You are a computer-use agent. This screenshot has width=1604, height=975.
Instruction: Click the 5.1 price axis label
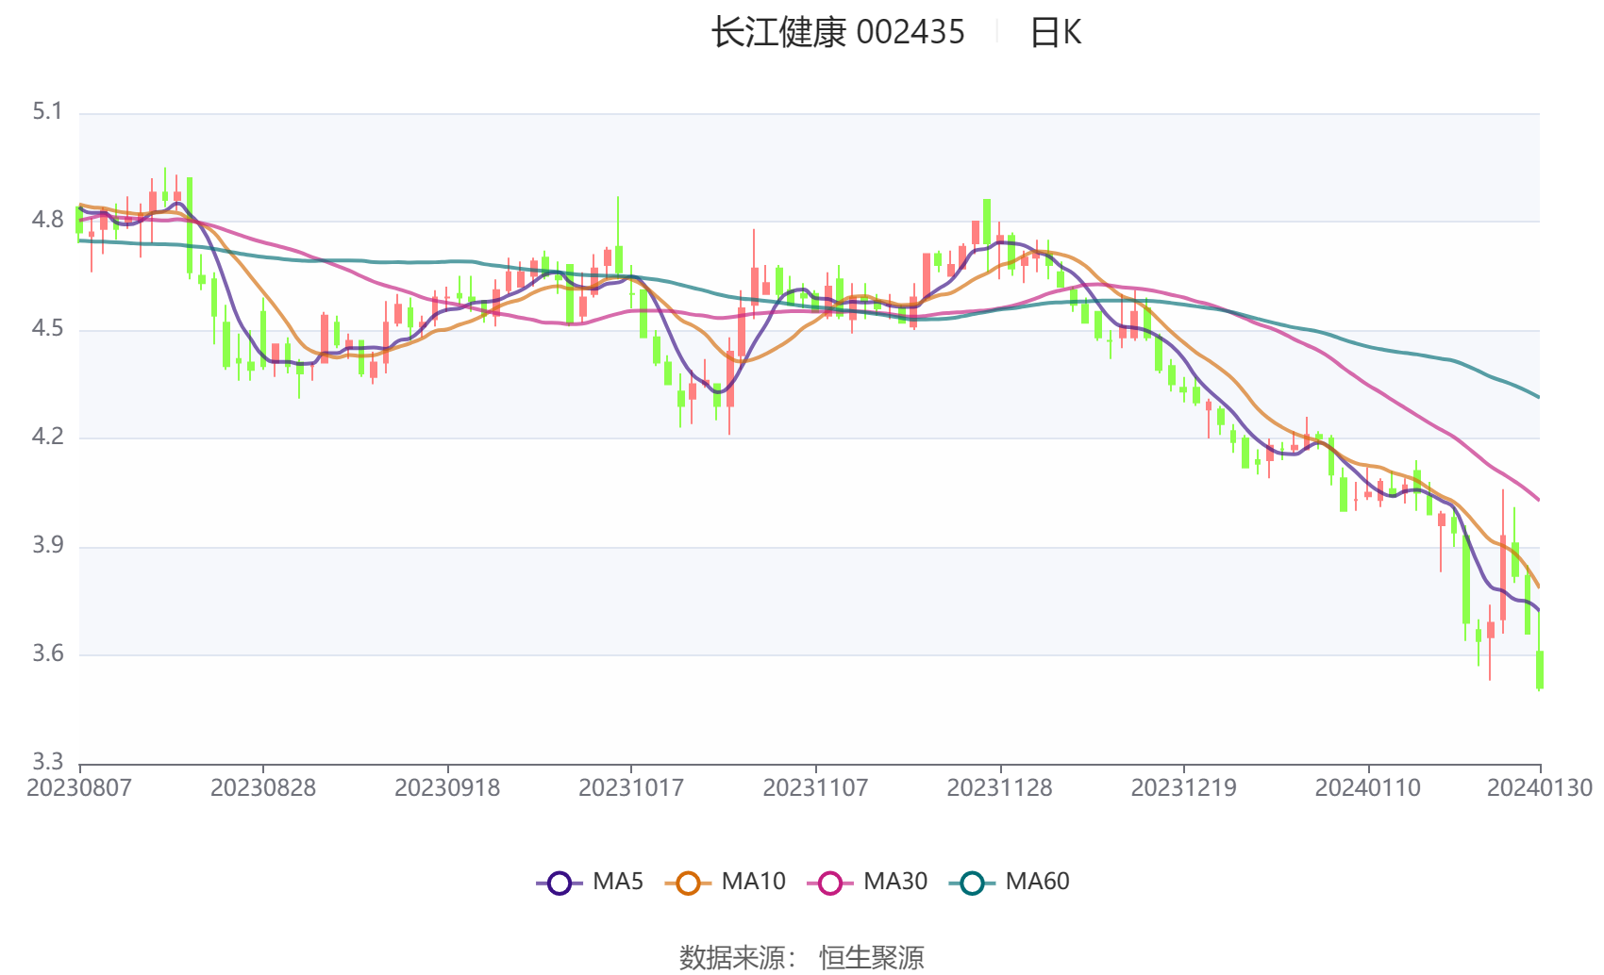tap(47, 112)
